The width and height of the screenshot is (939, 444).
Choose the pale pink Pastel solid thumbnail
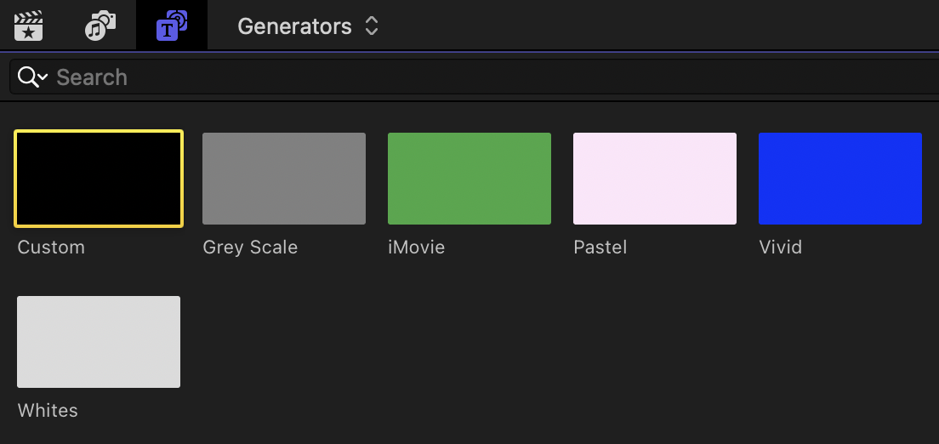click(655, 179)
